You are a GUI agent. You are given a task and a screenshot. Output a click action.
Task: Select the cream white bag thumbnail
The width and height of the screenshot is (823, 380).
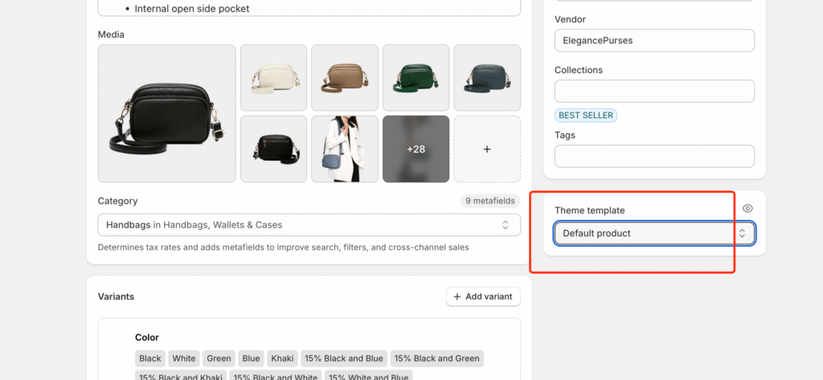[x=273, y=78]
